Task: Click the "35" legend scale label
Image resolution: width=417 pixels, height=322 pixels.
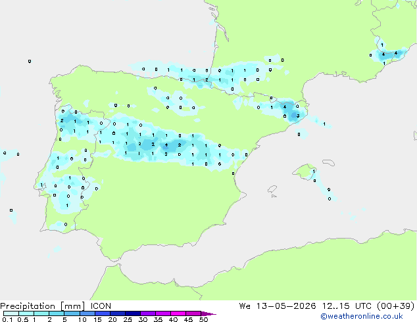Action: 158,319
